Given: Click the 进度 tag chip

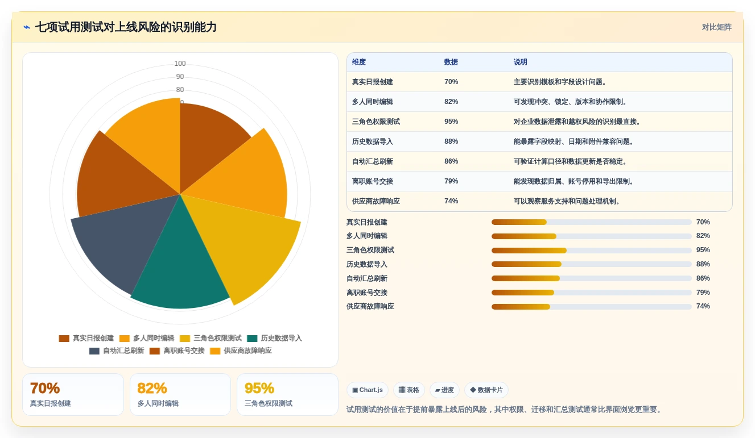Looking at the screenshot, I should pos(444,390).
